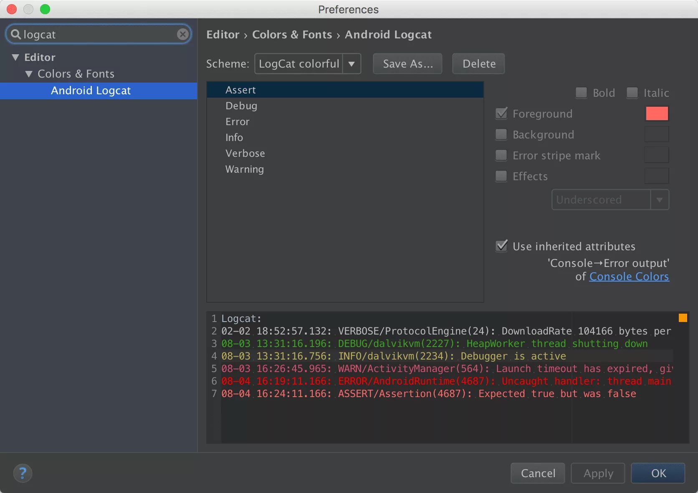
Task: Select the Verbose log level entry
Action: (245, 153)
